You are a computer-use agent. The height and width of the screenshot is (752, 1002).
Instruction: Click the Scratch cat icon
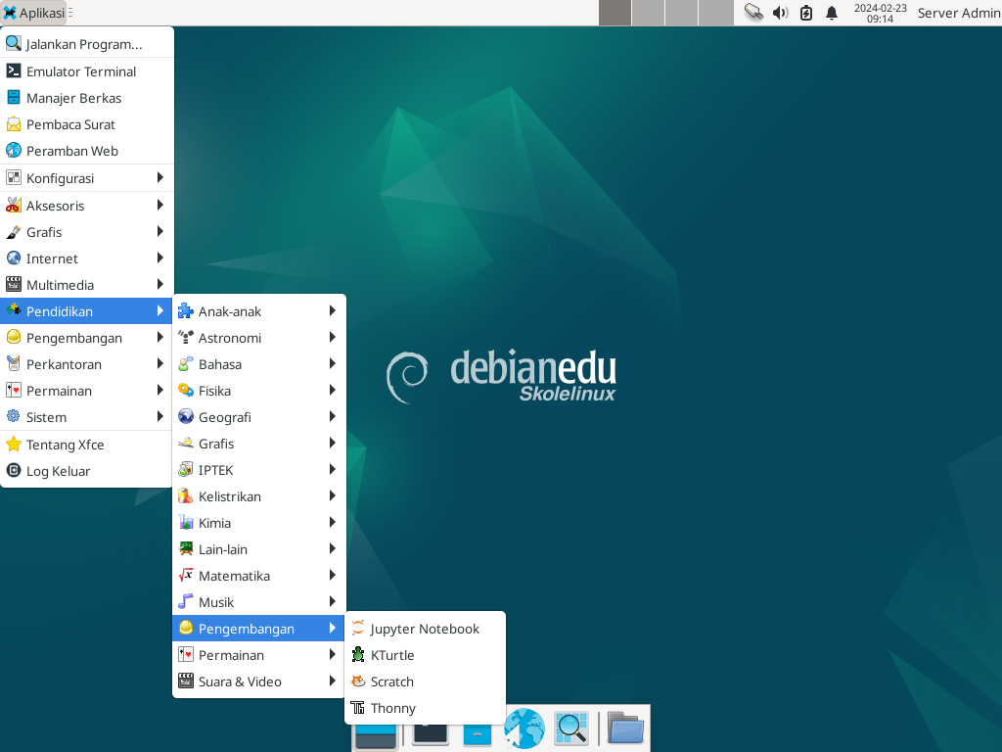(x=358, y=681)
